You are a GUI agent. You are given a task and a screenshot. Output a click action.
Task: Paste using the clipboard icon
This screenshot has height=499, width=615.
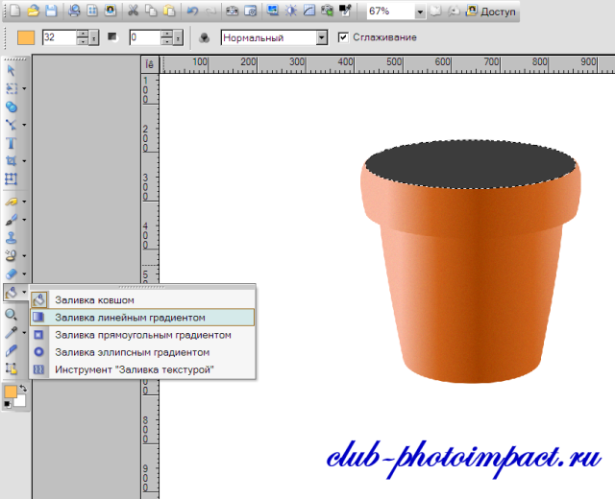[169, 11]
